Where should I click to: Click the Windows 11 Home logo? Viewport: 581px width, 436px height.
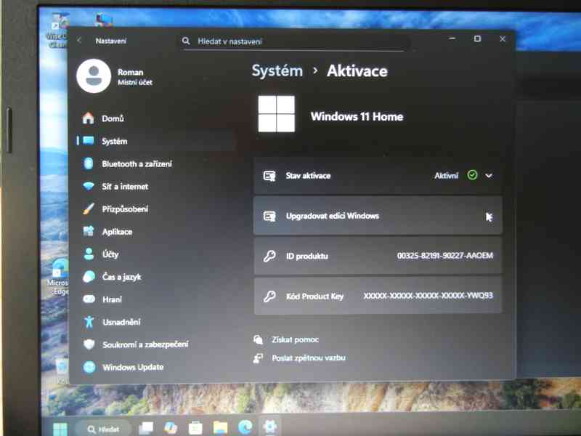pos(277,114)
